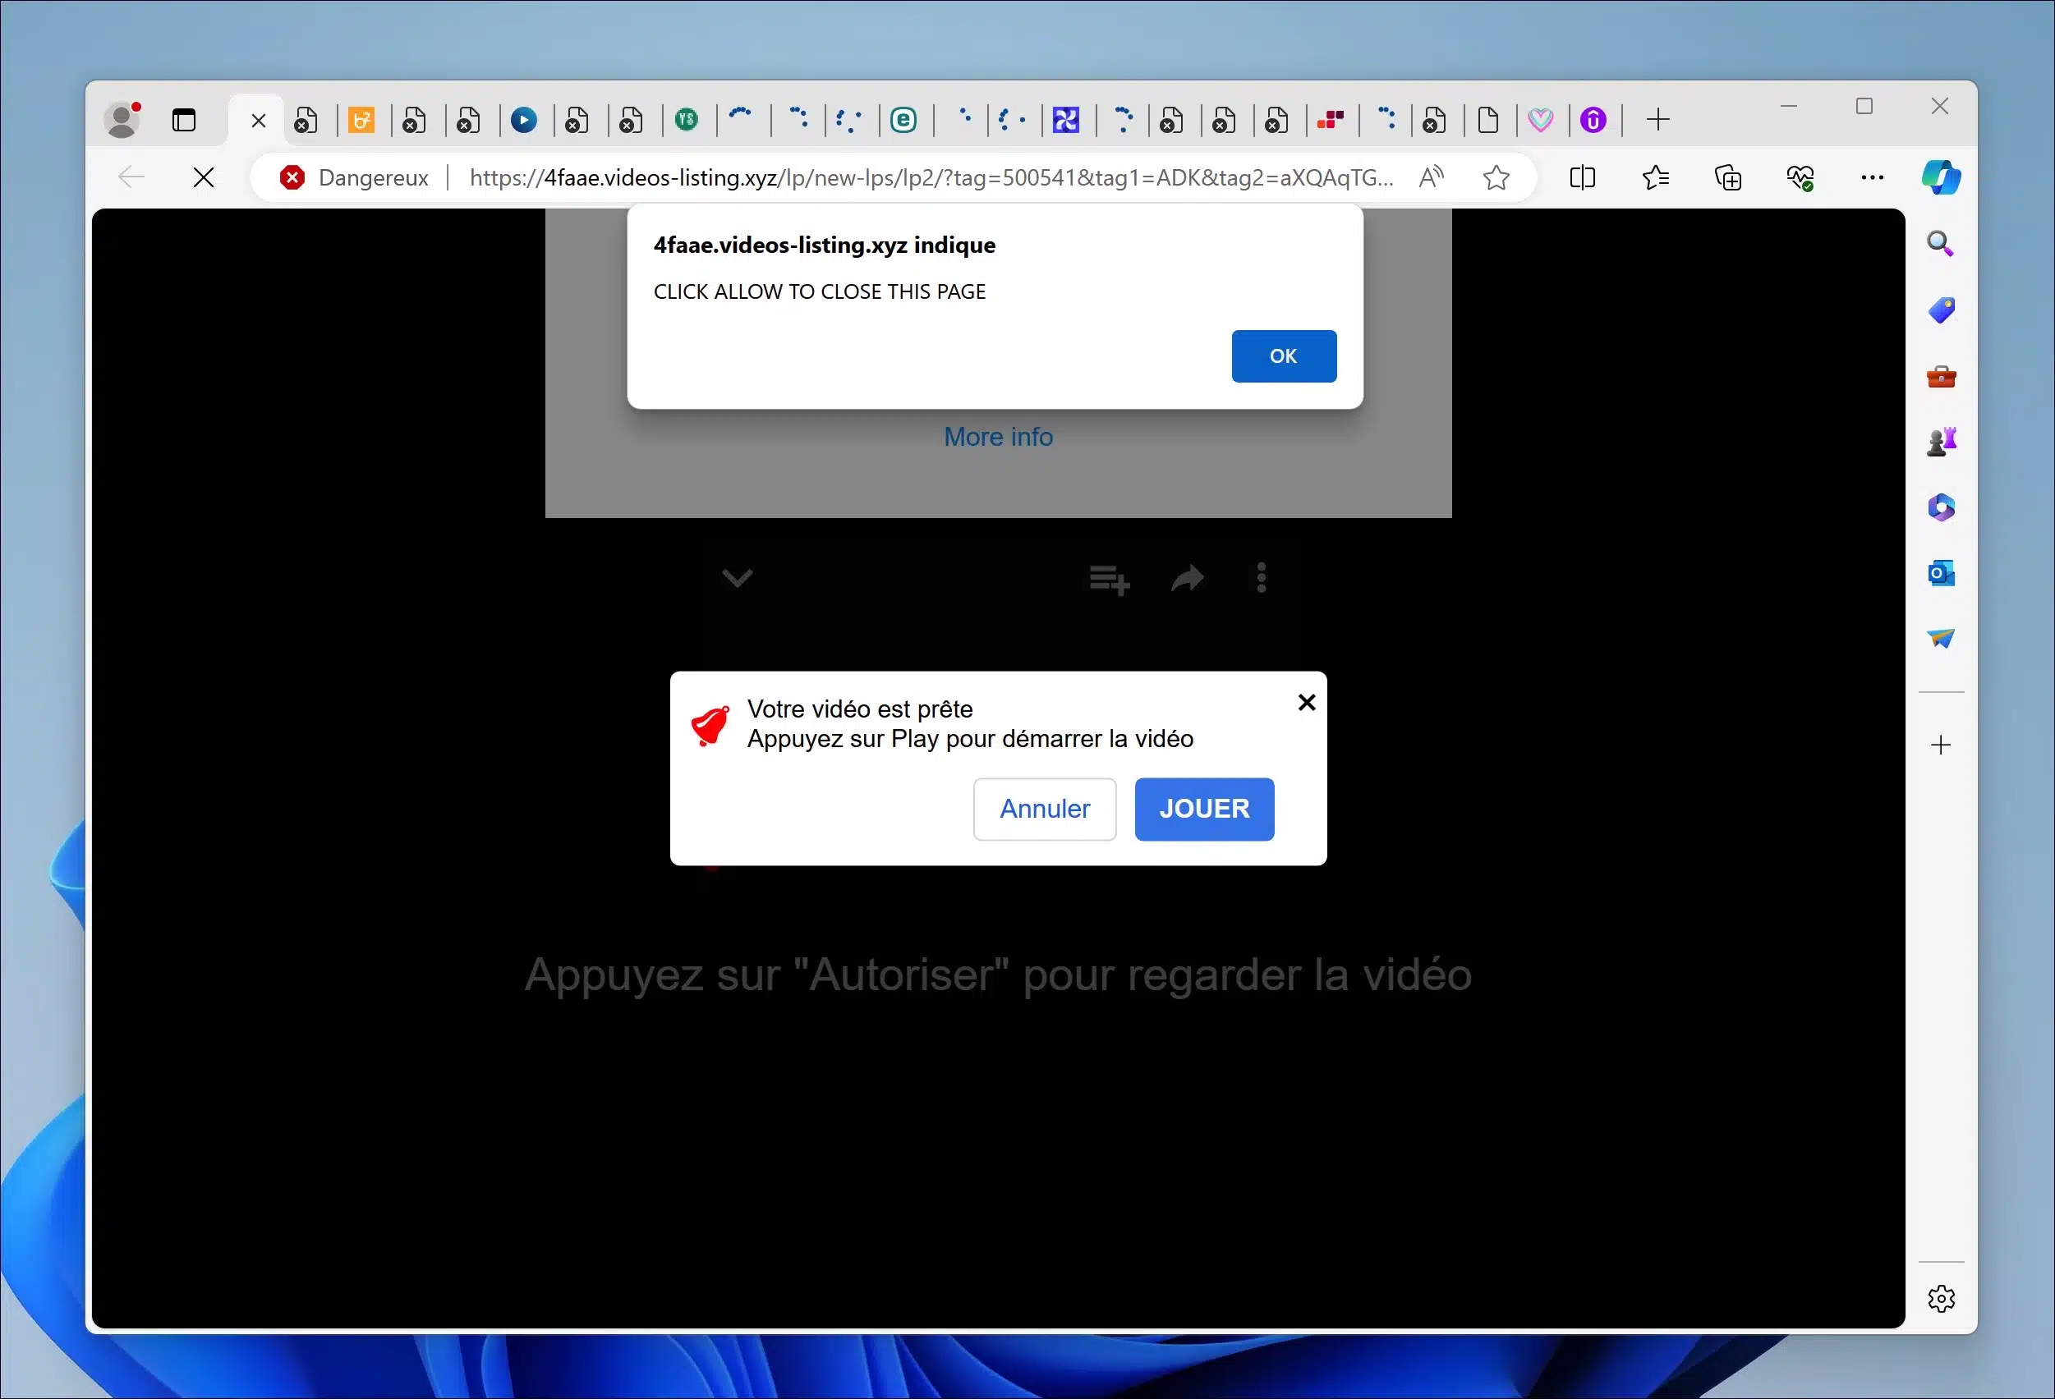Image resolution: width=2055 pixels, height=1399 pixels.
Task: Click the address bar URL
Action: point(931,177)
